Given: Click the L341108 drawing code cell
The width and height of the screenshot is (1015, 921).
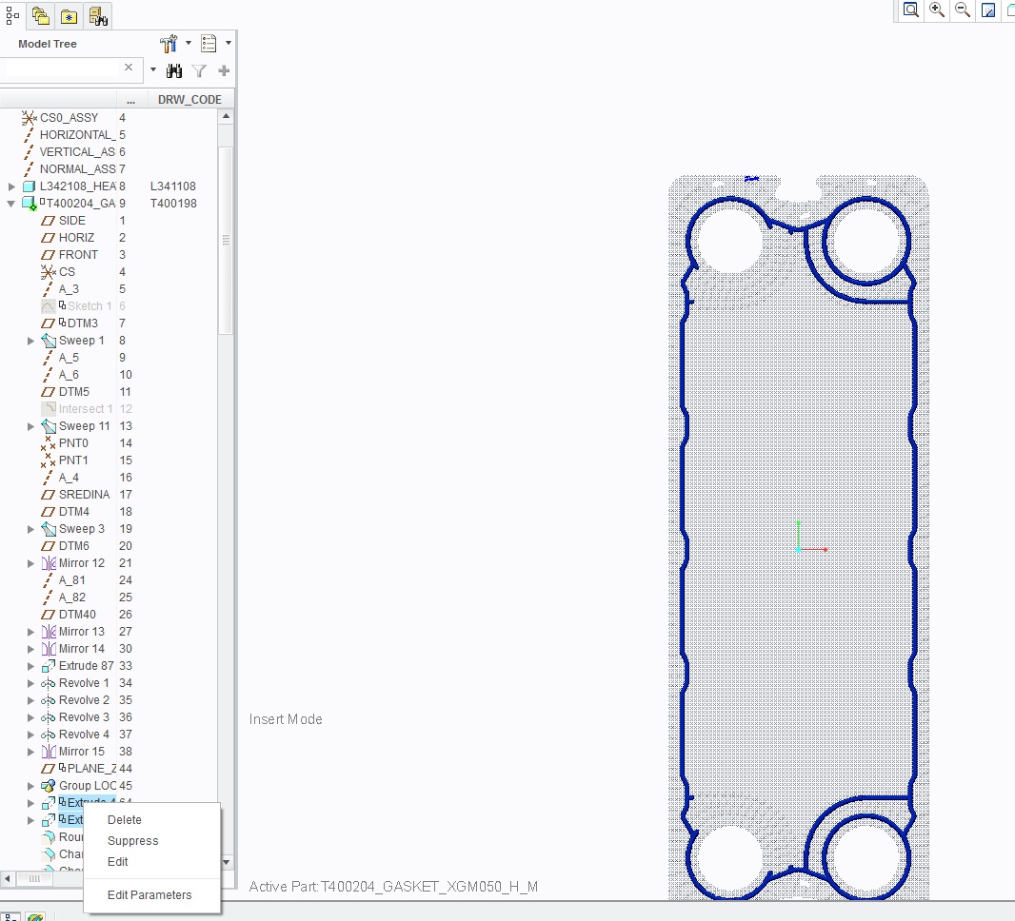Looking at the screenshot, I should (x=173, y=186).
